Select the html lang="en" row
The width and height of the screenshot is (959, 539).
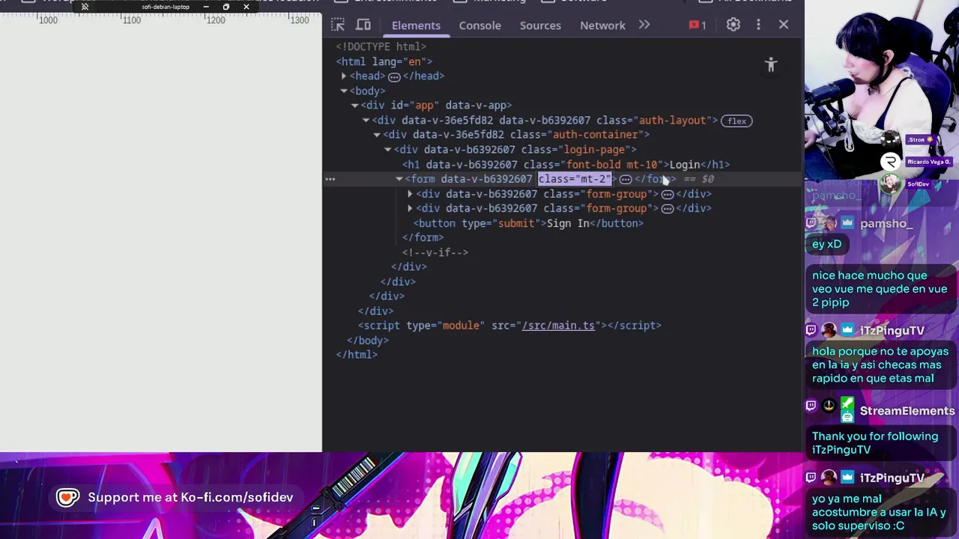pos(384,61)
